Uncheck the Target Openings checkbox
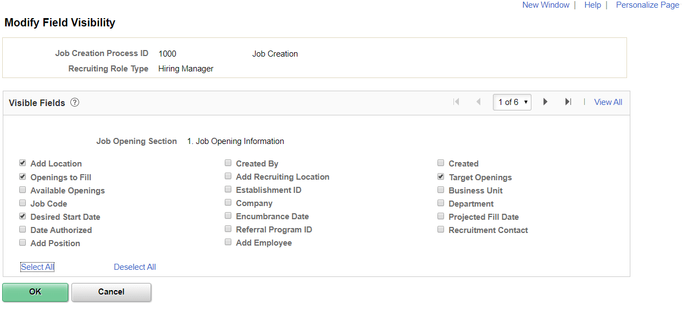 point(441,176)
